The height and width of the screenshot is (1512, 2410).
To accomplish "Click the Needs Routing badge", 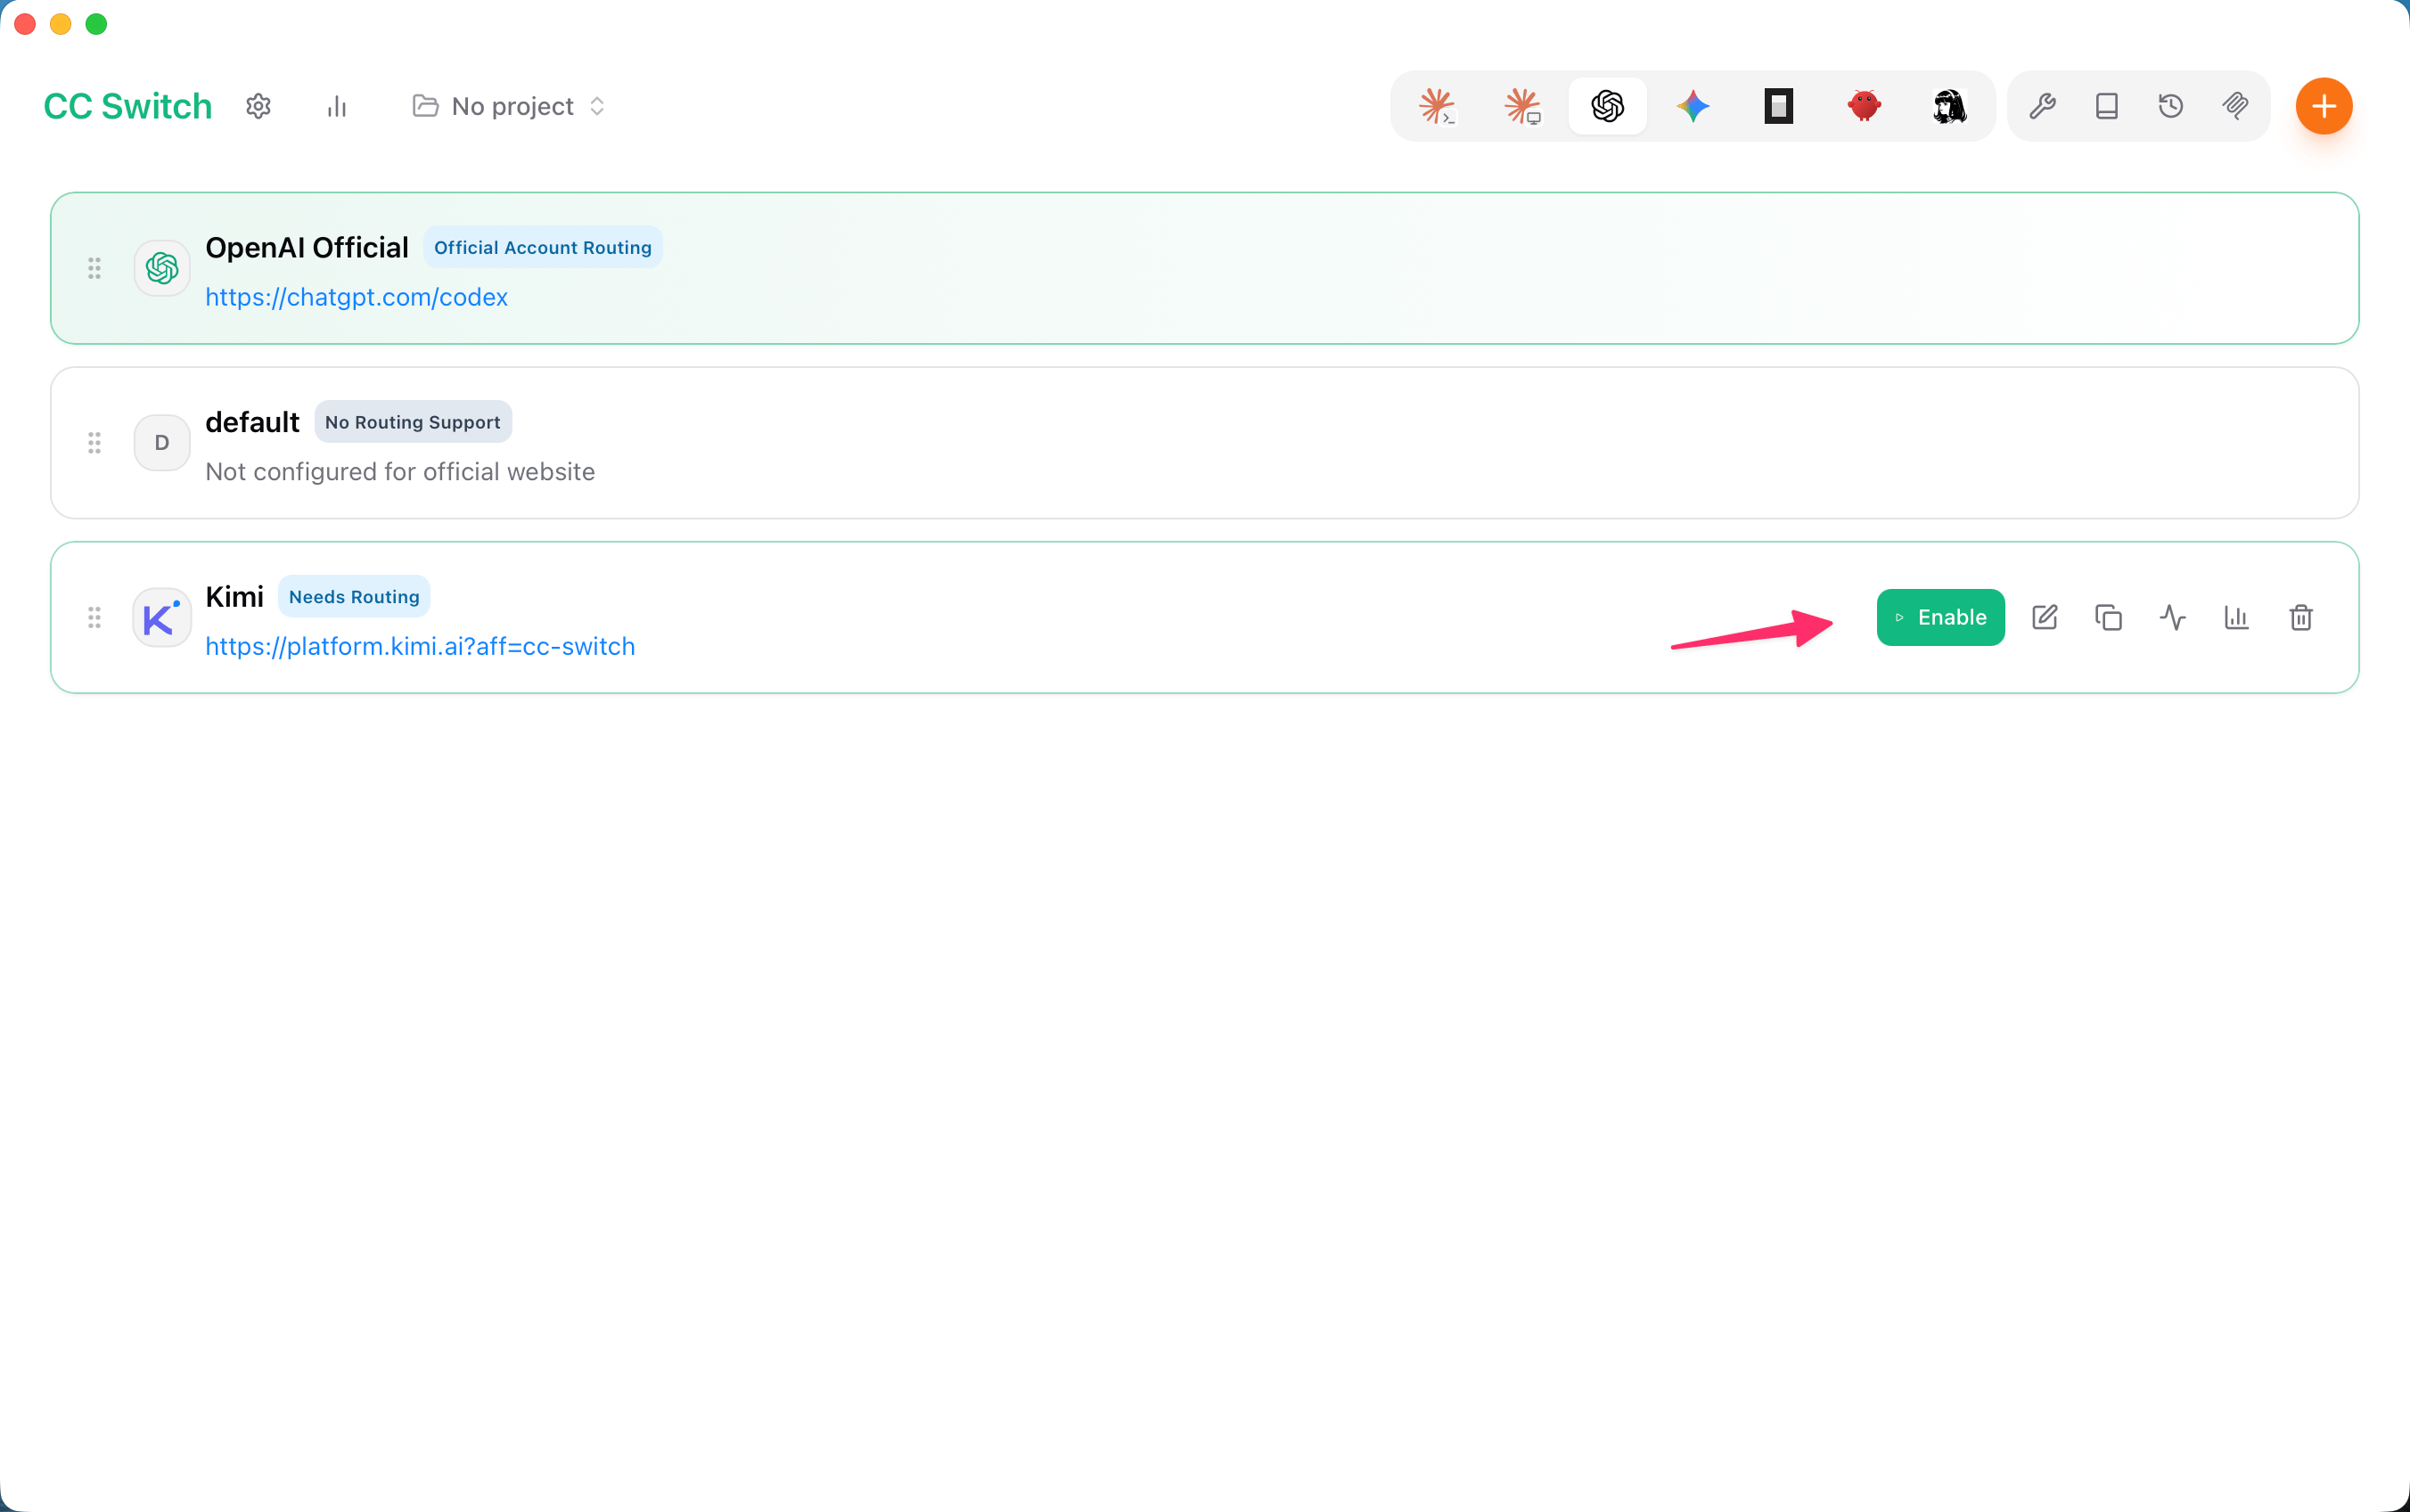I will pyautogui.click(x=354, y=597).
